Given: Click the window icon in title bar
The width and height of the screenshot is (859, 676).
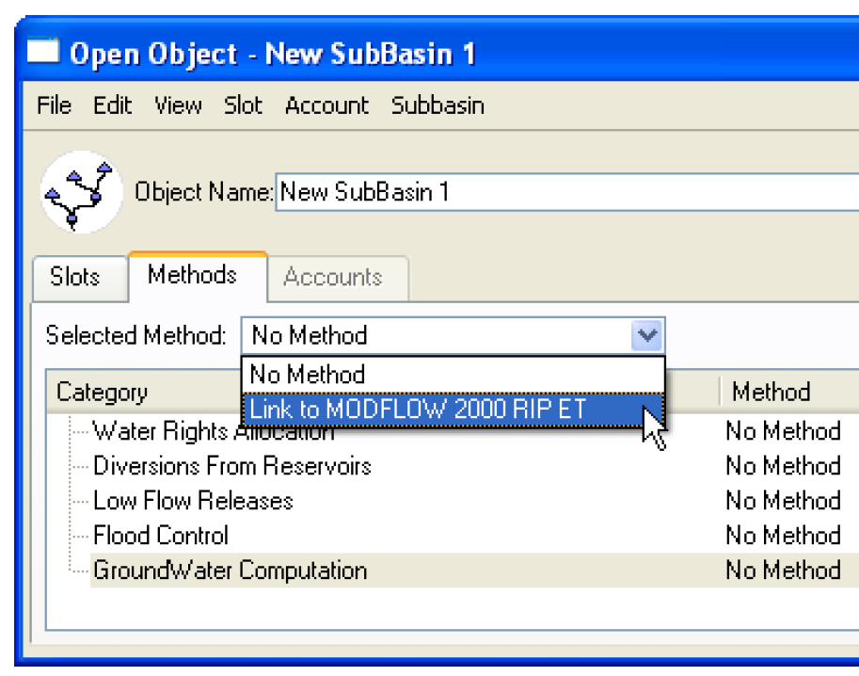Looking at the screenshot, I should [x=42, y=52].
